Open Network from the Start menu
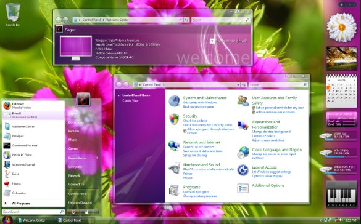 click(74, 175)
